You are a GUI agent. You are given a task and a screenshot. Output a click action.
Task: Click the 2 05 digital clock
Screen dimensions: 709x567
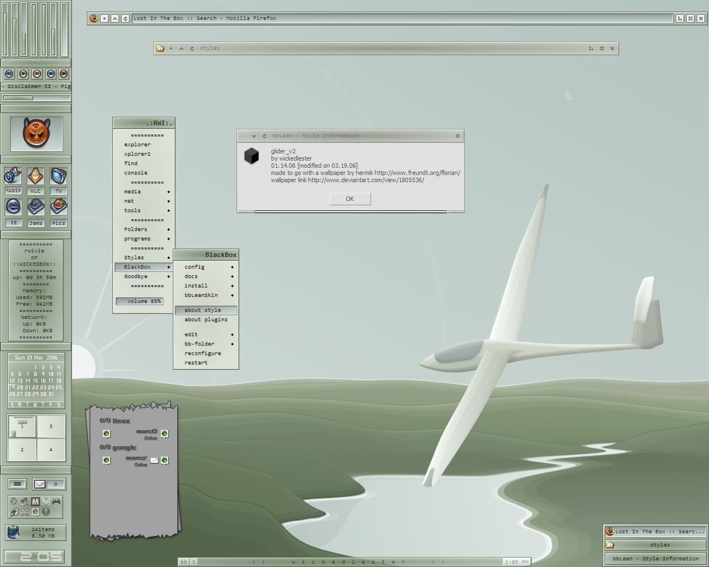(x=35, y=557)
